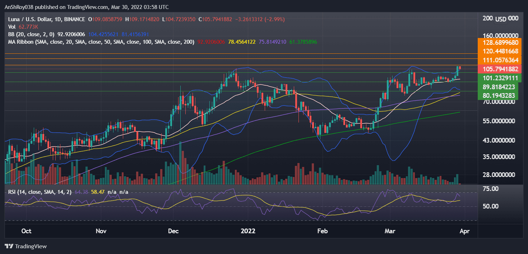Click the AnShRoy038 published on TradingView.com link

(54, 7)
